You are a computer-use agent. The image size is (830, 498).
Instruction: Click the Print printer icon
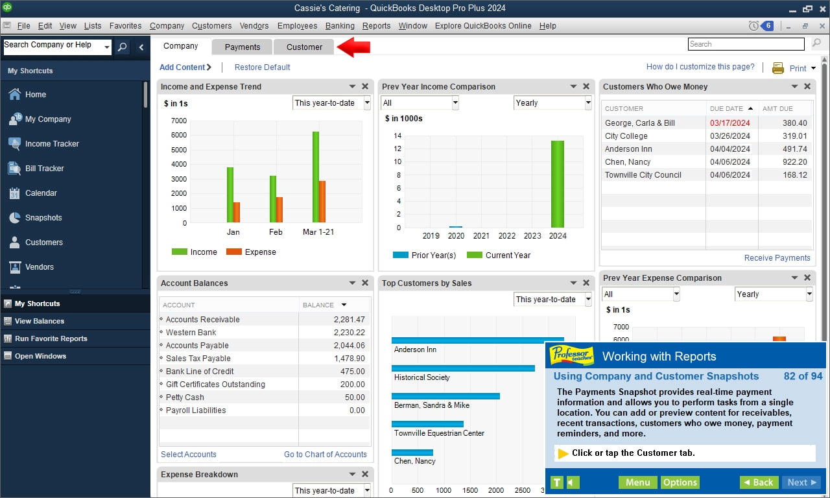coord(778,67)
